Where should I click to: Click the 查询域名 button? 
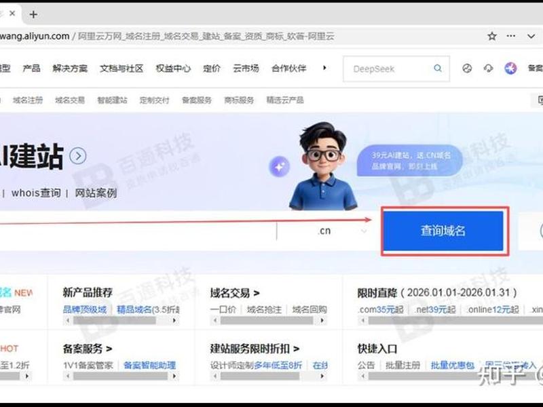(443, 231)
